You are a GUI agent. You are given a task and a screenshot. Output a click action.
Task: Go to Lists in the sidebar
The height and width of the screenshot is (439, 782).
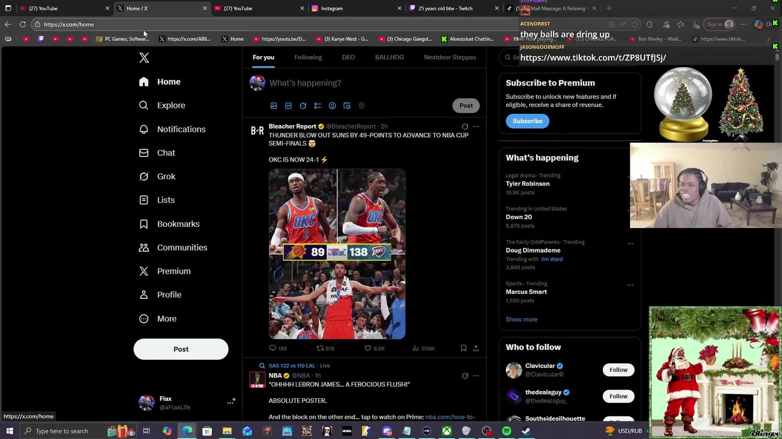click(x=157, y=200)
